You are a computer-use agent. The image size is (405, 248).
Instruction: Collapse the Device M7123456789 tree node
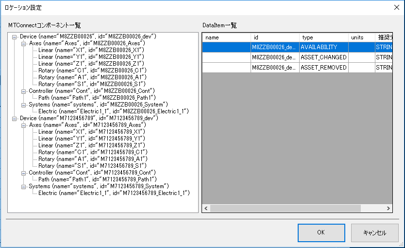15,119
